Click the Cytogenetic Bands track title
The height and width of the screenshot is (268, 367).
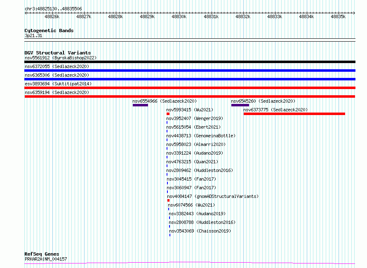[x=49, y=31]
